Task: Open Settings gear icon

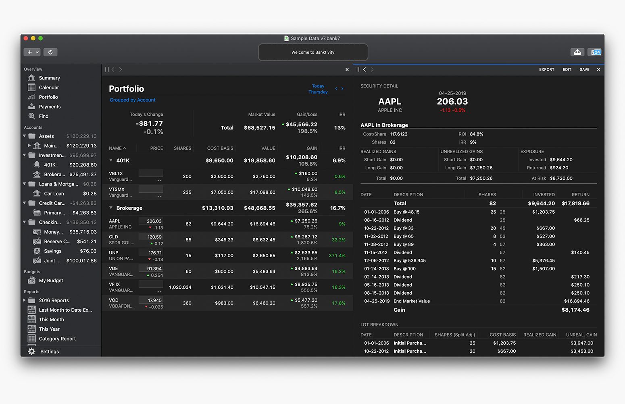Action: click(32, 352)
